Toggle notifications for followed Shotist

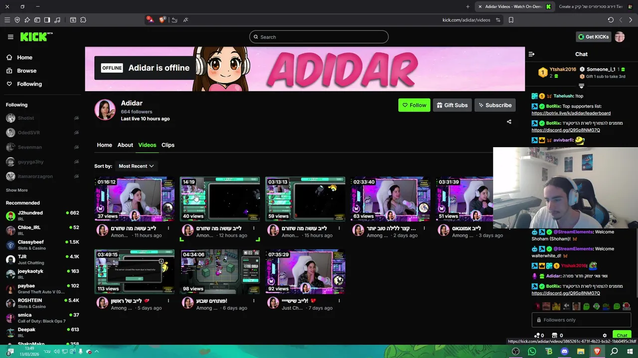coord(76,118)
